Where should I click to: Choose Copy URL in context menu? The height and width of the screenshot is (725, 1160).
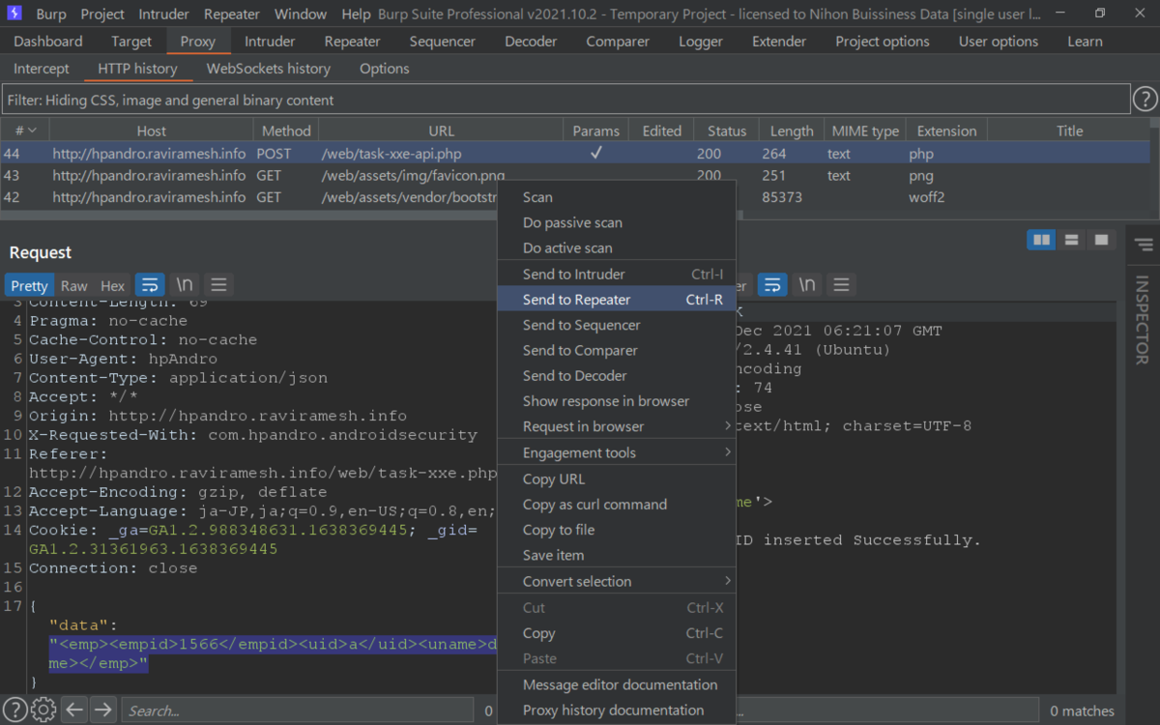[616, 478]
